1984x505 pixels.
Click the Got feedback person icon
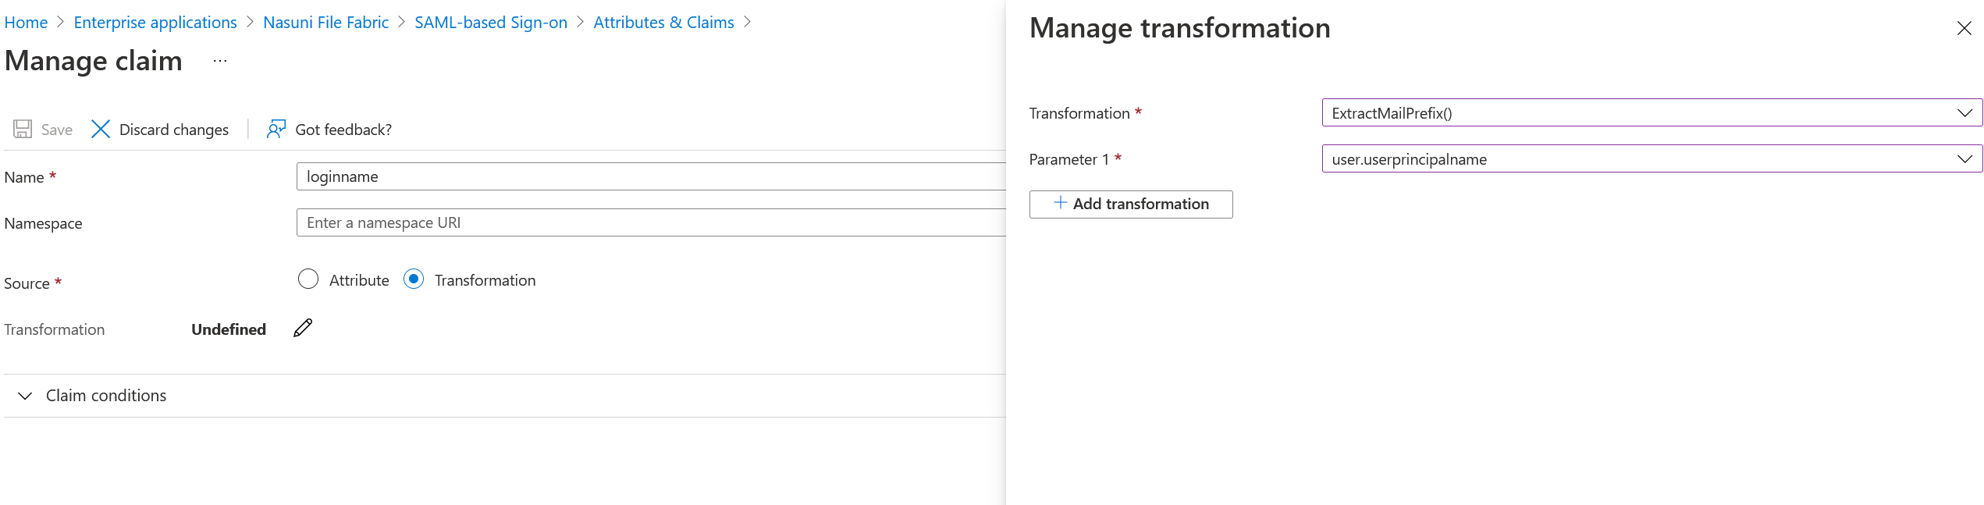point(276,130)
